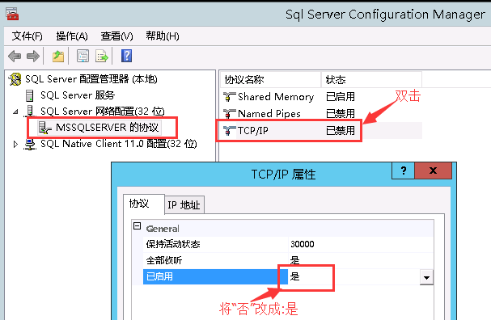Click the ? help button in TCP/IP 属性
Image resolution: width=491 pixels, height=320 pixels.
pos(403,171)
